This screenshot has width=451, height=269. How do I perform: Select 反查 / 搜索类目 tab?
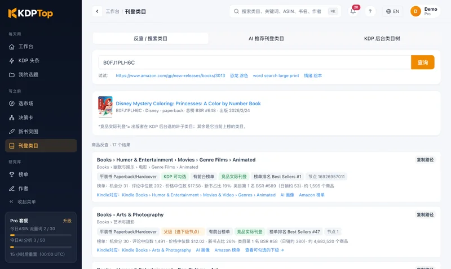tap(151, 38)
